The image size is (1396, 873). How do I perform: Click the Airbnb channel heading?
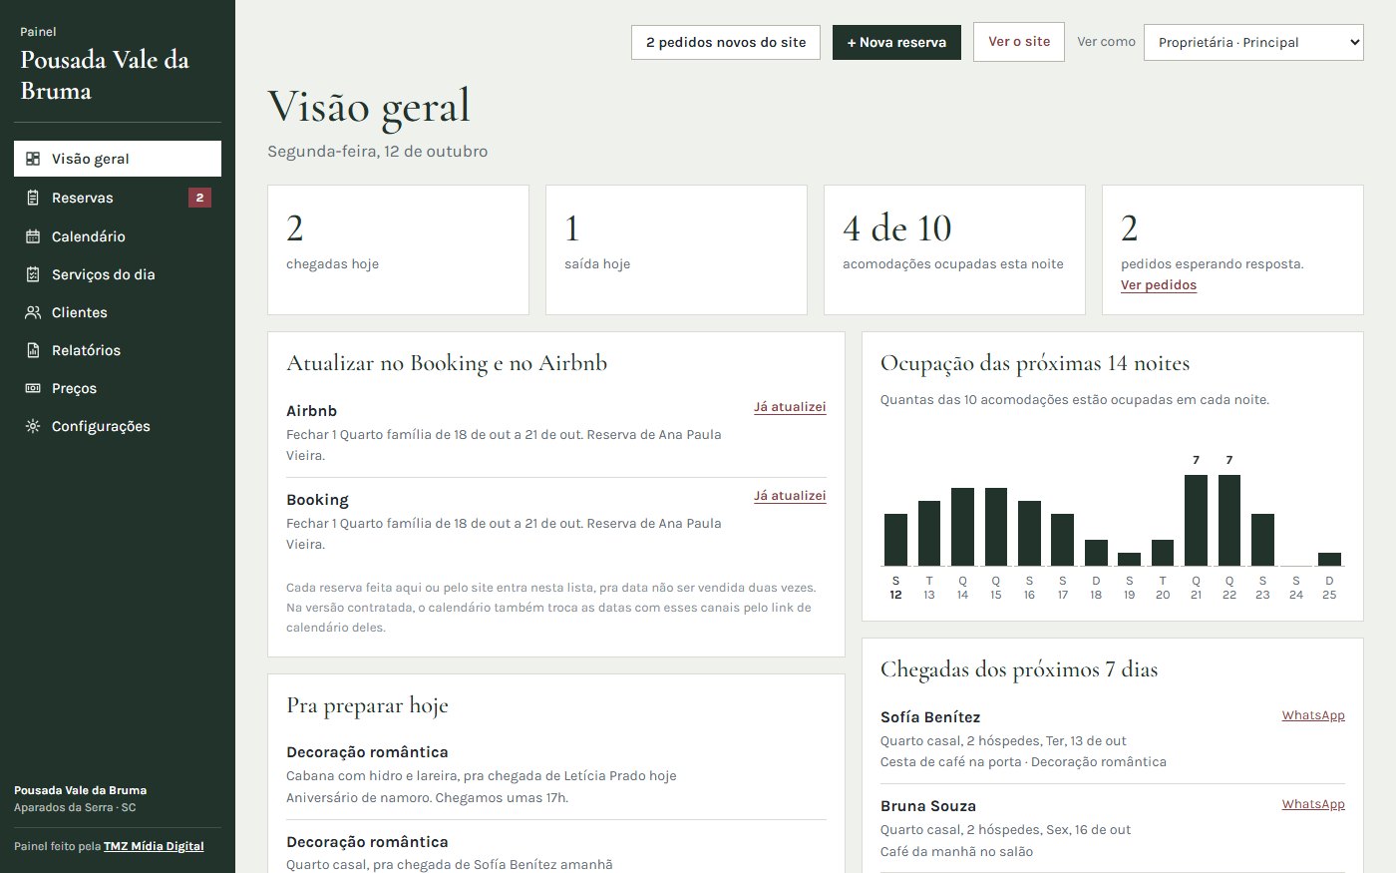pyautogui.click(x=311, y=411)
